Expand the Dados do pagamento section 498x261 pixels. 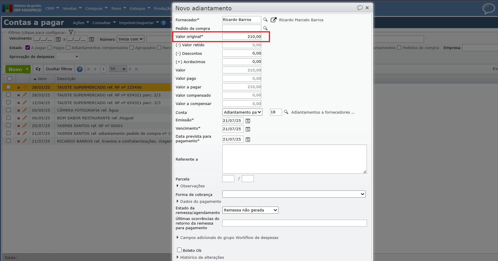(x=199, y=201)
